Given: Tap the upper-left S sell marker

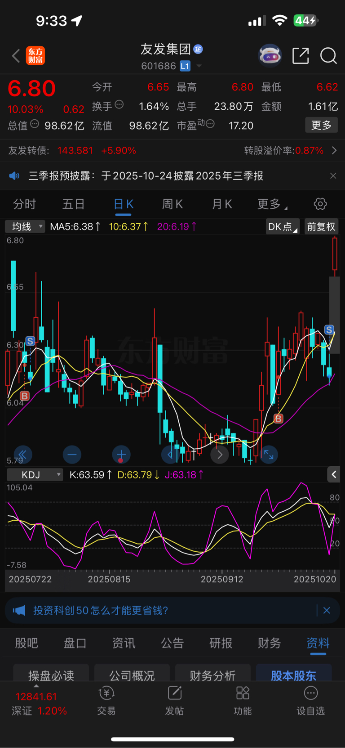Looking at the screenshot, I should point(30,341).
